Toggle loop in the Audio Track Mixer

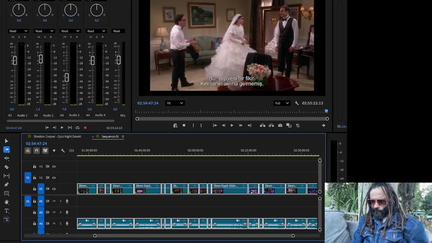[77, 128]
